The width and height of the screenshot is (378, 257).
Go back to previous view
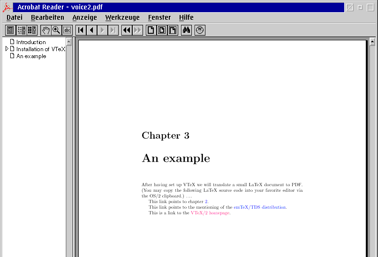coord(127,30)
